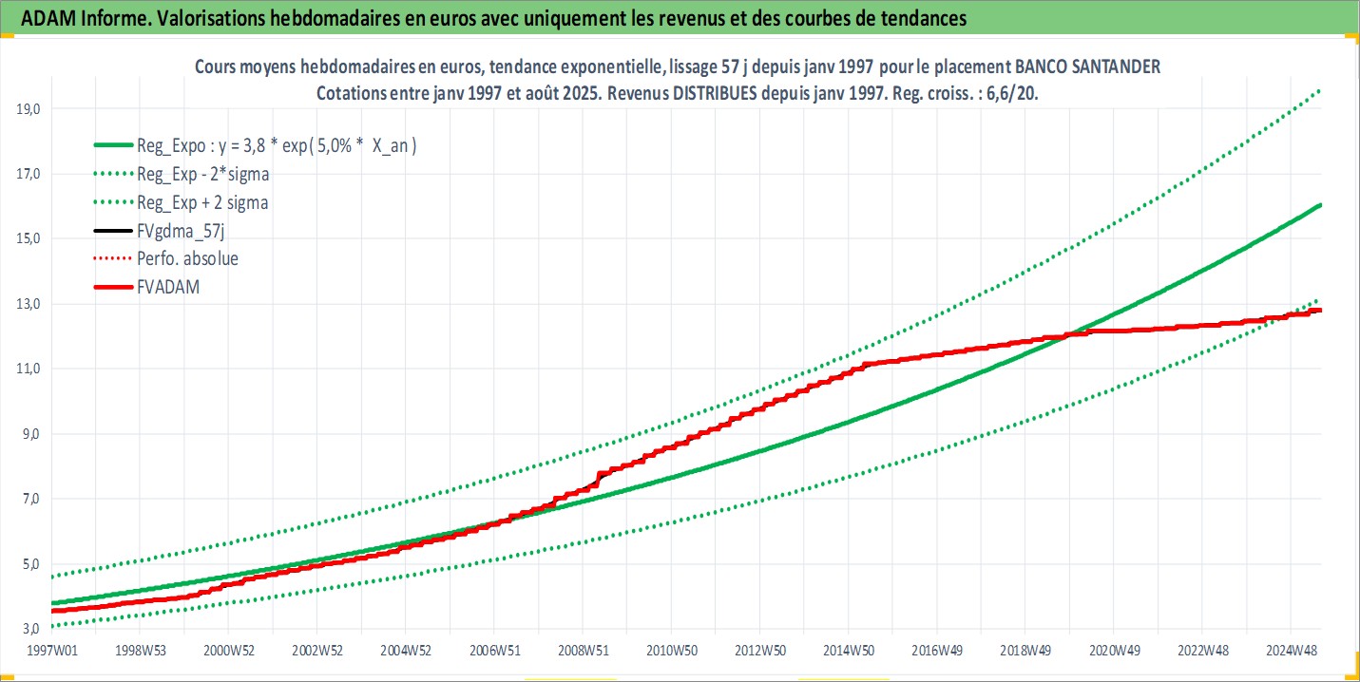Click legend entry 'Reg_Exp - 2*sigma'
Viewport: 1360px width, 682px height.
coord(202,174)
